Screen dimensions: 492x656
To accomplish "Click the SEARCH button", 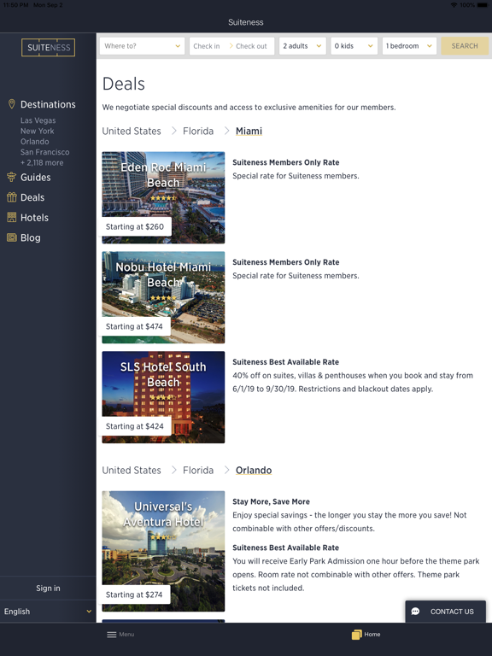I will [465, 46].
